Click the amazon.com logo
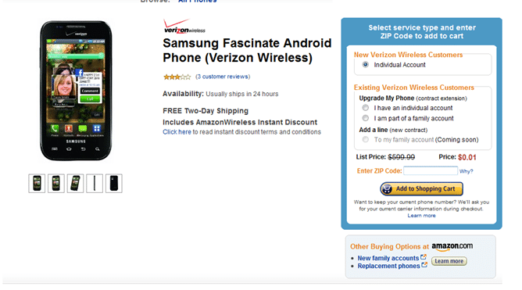The height and width of the screenshot is (290, 522). pyautogui.click(x=452, y=246)
